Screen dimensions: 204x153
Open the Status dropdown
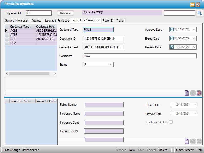point(111,65)
